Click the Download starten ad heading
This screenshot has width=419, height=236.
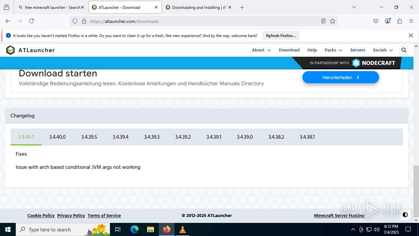coord(58,73)
